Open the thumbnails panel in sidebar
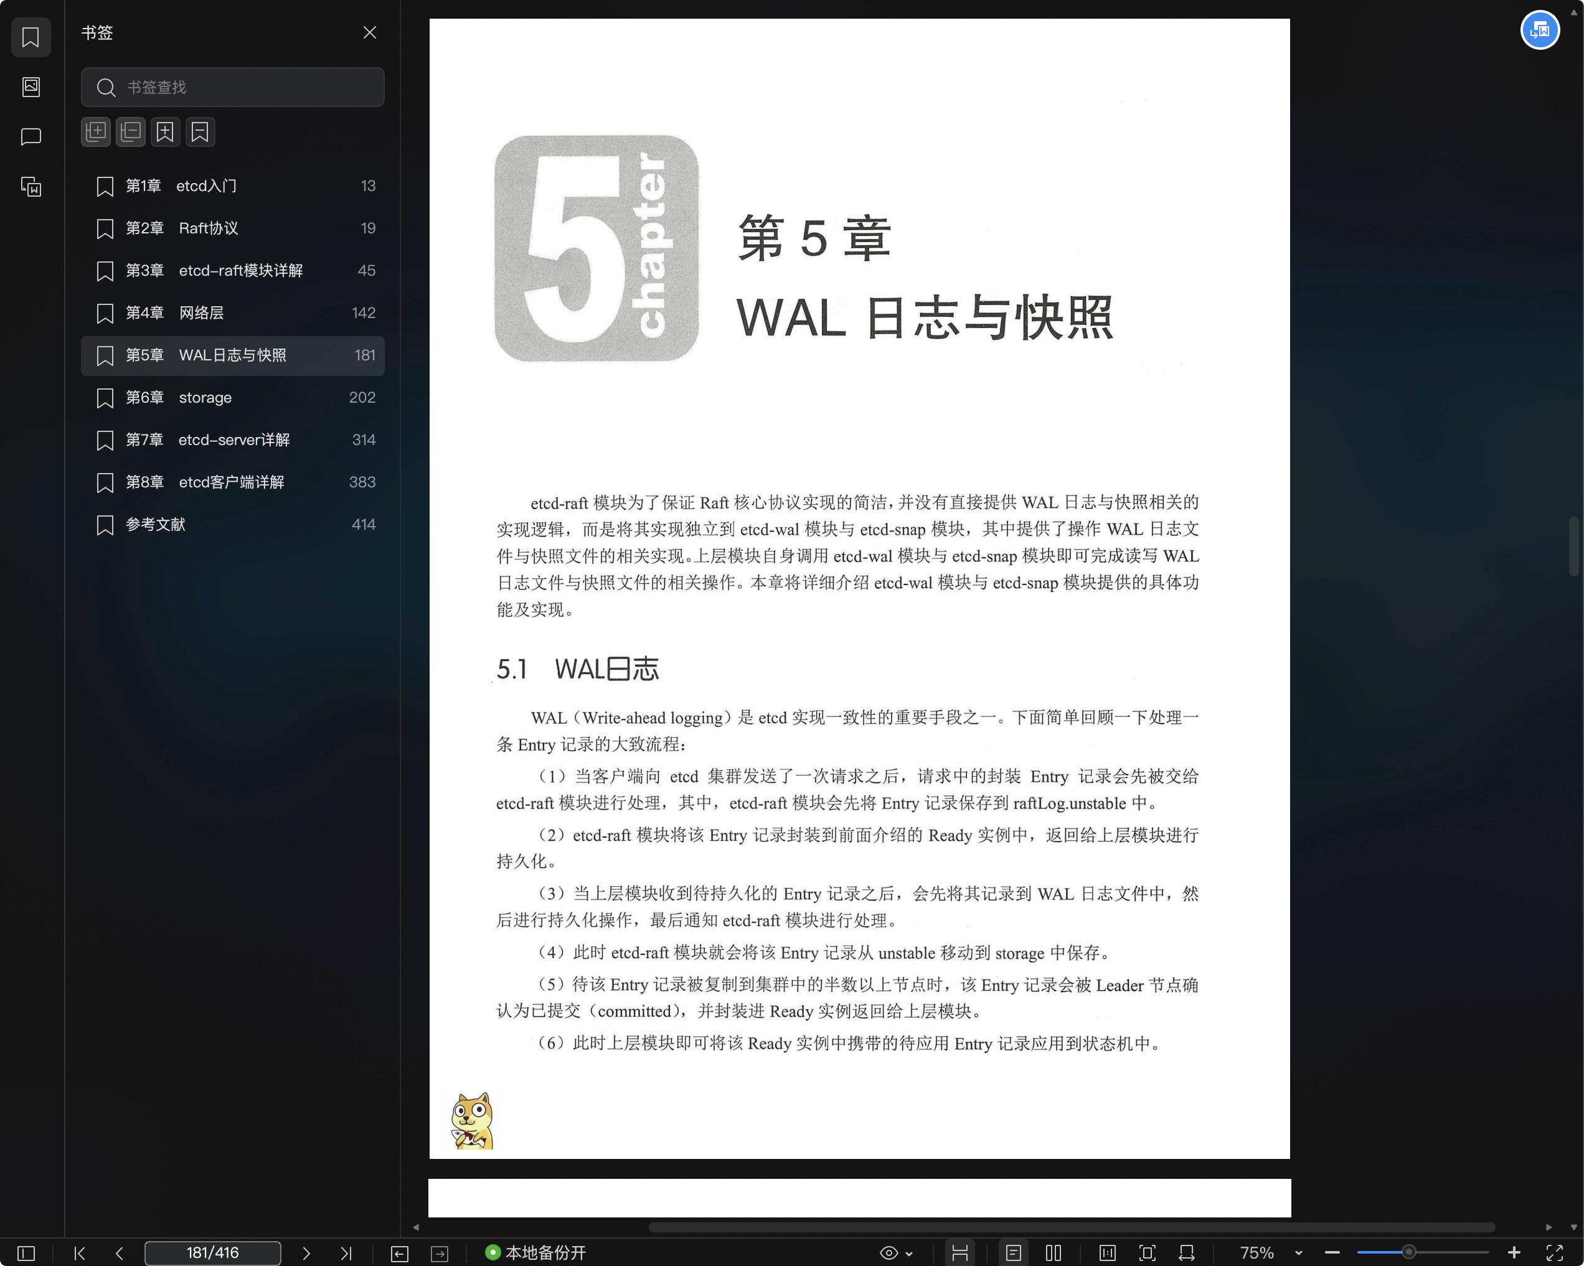Viewport: 1584px width, 1266px height. coord(31,87)
